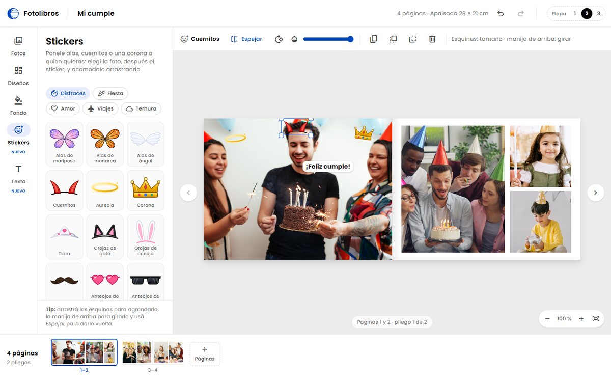Switch to the Amor sticker category
611x382 pixels.
pyautogui.click(x=63, y=108)
